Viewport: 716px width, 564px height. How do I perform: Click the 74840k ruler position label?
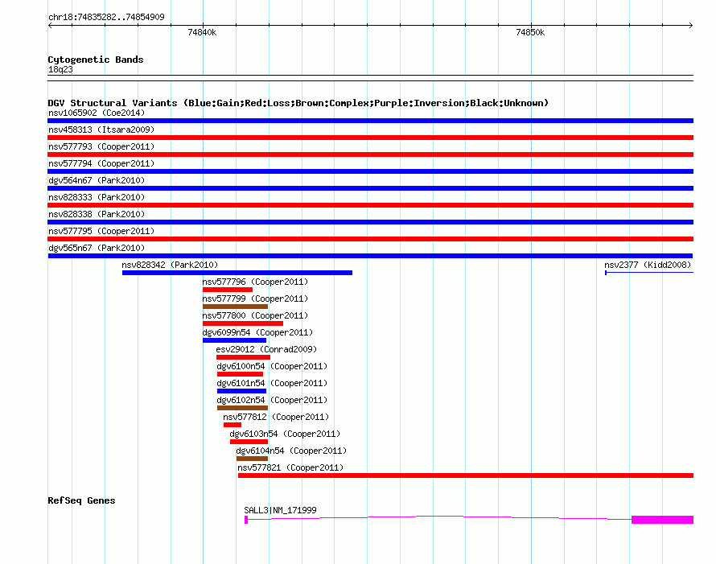coord(202,32)
